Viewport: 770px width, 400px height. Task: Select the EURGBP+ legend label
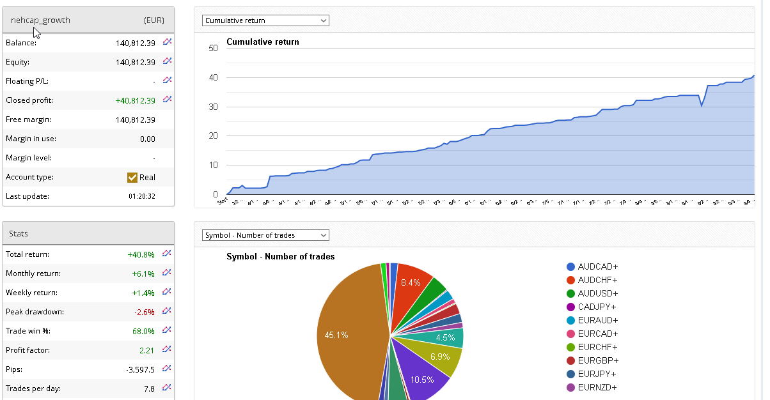coord(597,360)
